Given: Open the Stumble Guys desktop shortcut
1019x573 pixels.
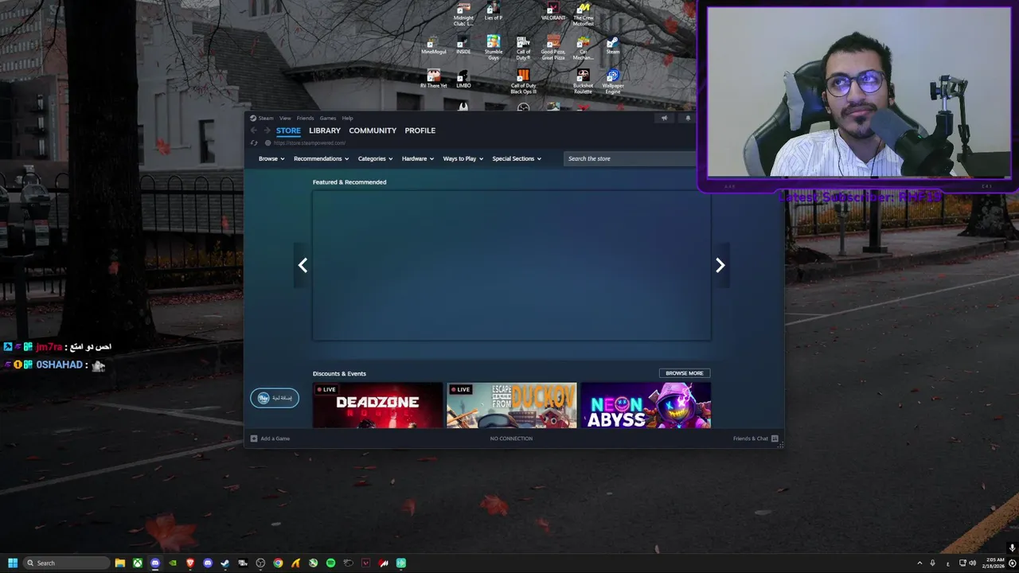Looking at the screenshot, I should 494,48.
